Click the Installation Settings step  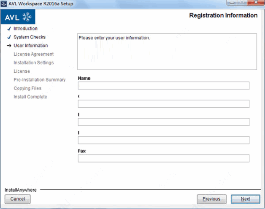33,63
